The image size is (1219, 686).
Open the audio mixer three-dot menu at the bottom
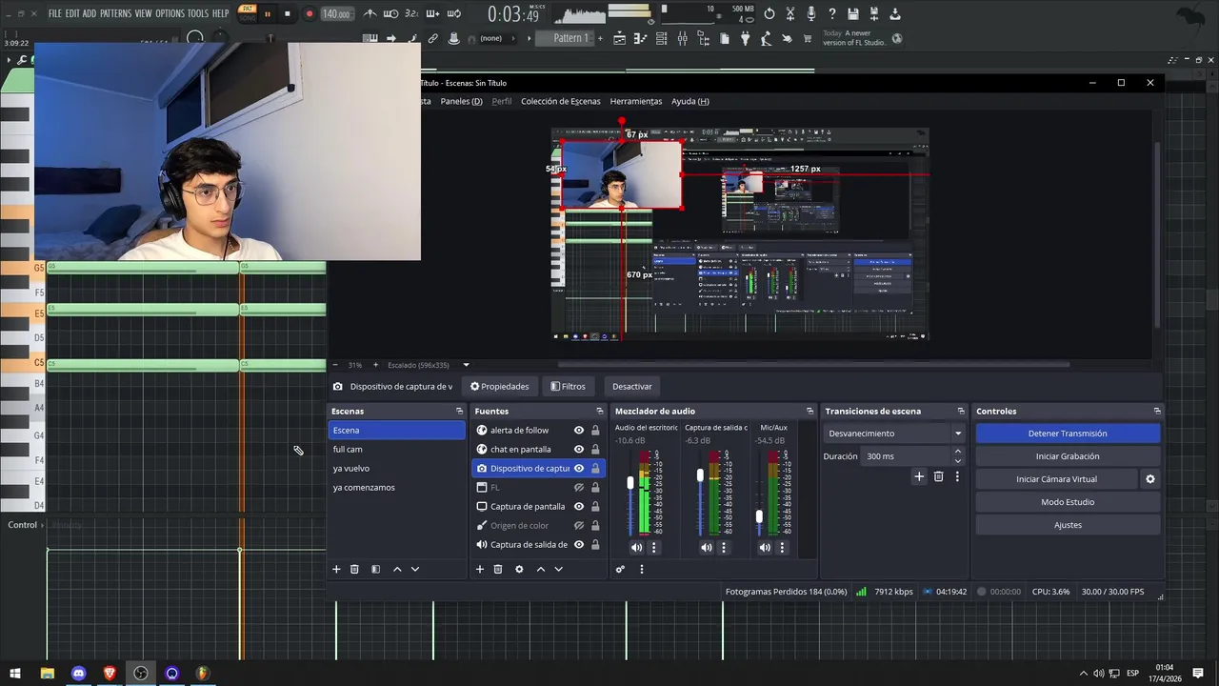[641, 569]
